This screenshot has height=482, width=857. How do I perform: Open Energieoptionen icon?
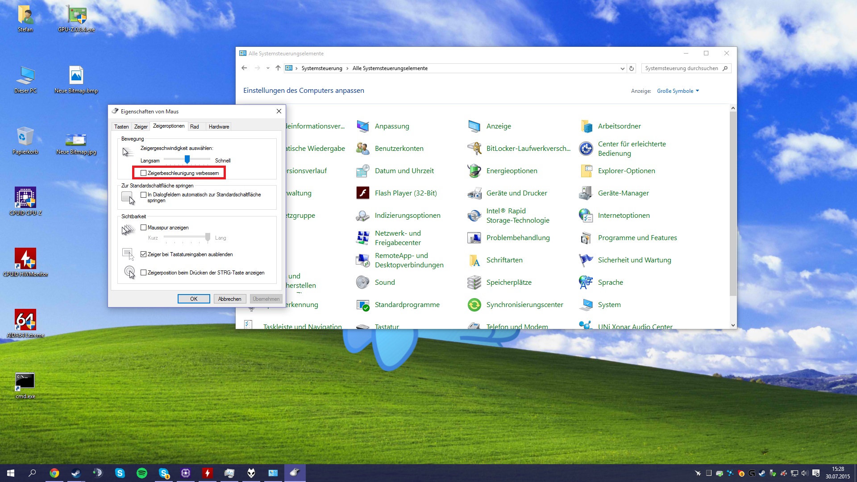[x=474, y=171]
